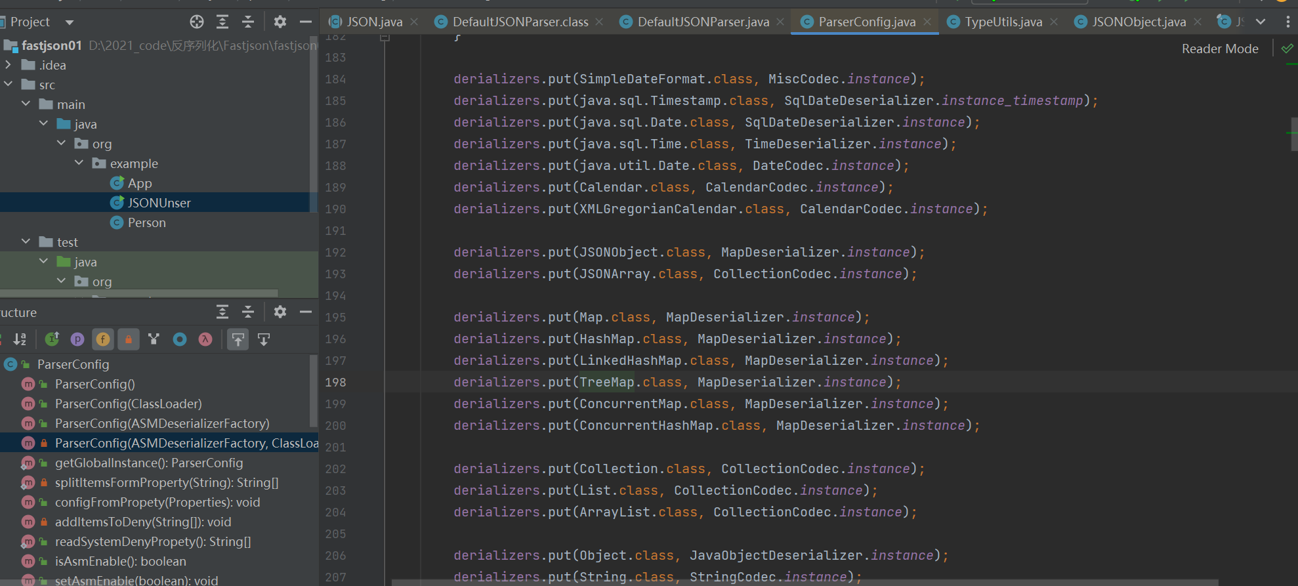
Task: Open the Project view dropdown
Action: (x=70, y=22)
